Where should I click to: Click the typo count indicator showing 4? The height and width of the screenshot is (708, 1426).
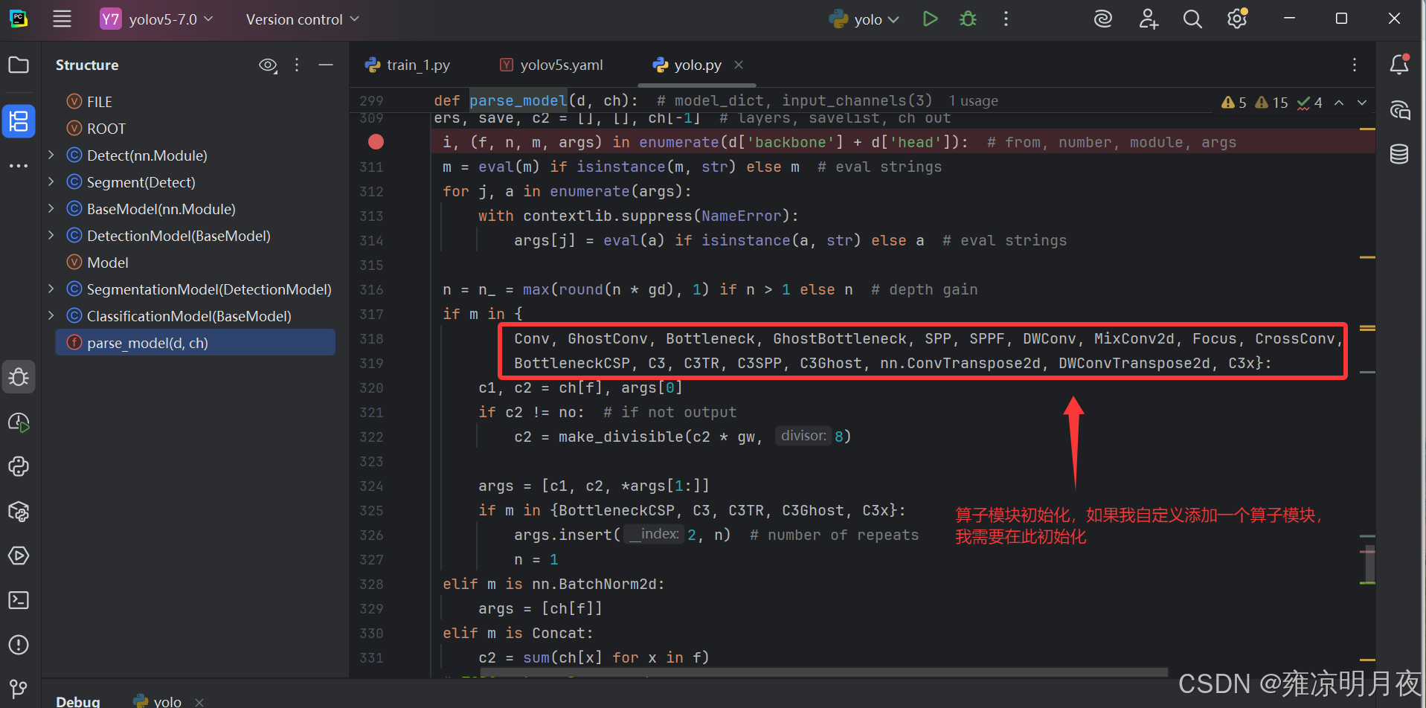click(1309, 103)
